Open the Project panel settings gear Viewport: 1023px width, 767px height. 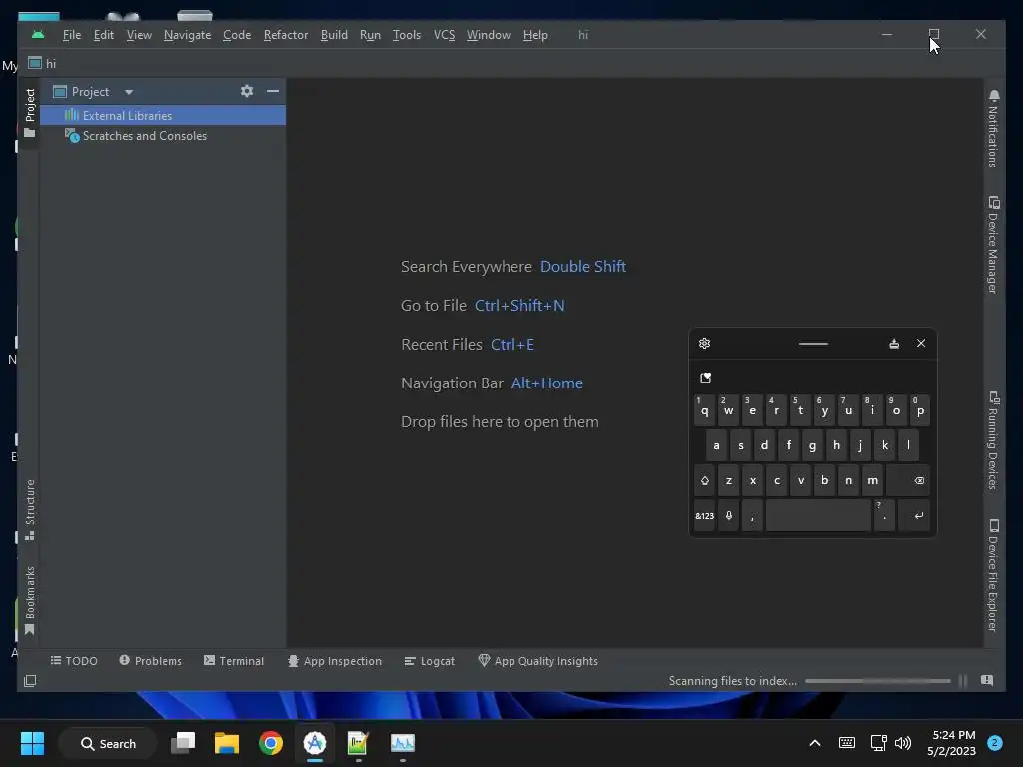click(247, 91)
